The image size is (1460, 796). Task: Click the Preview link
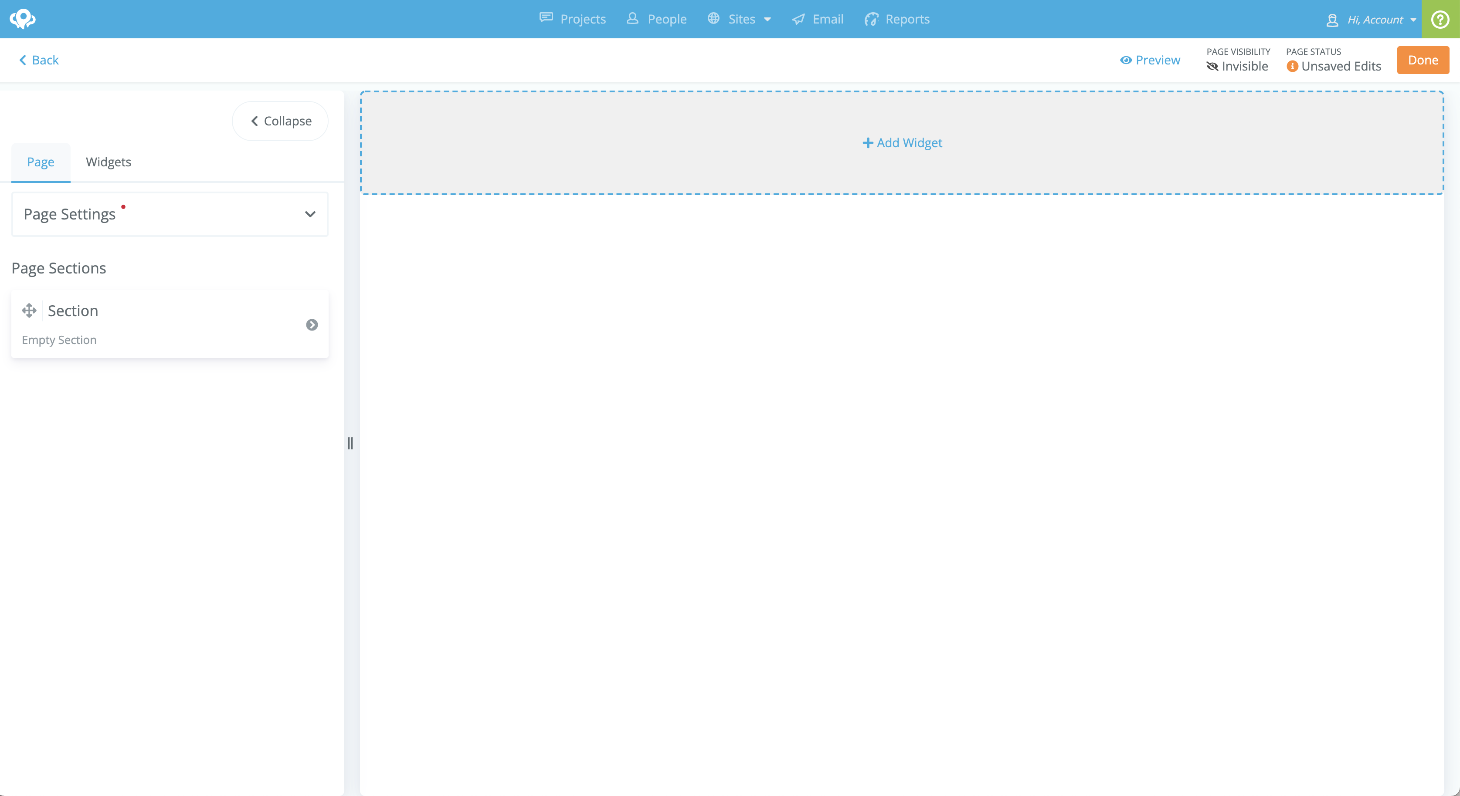[x=1150, y=60]
